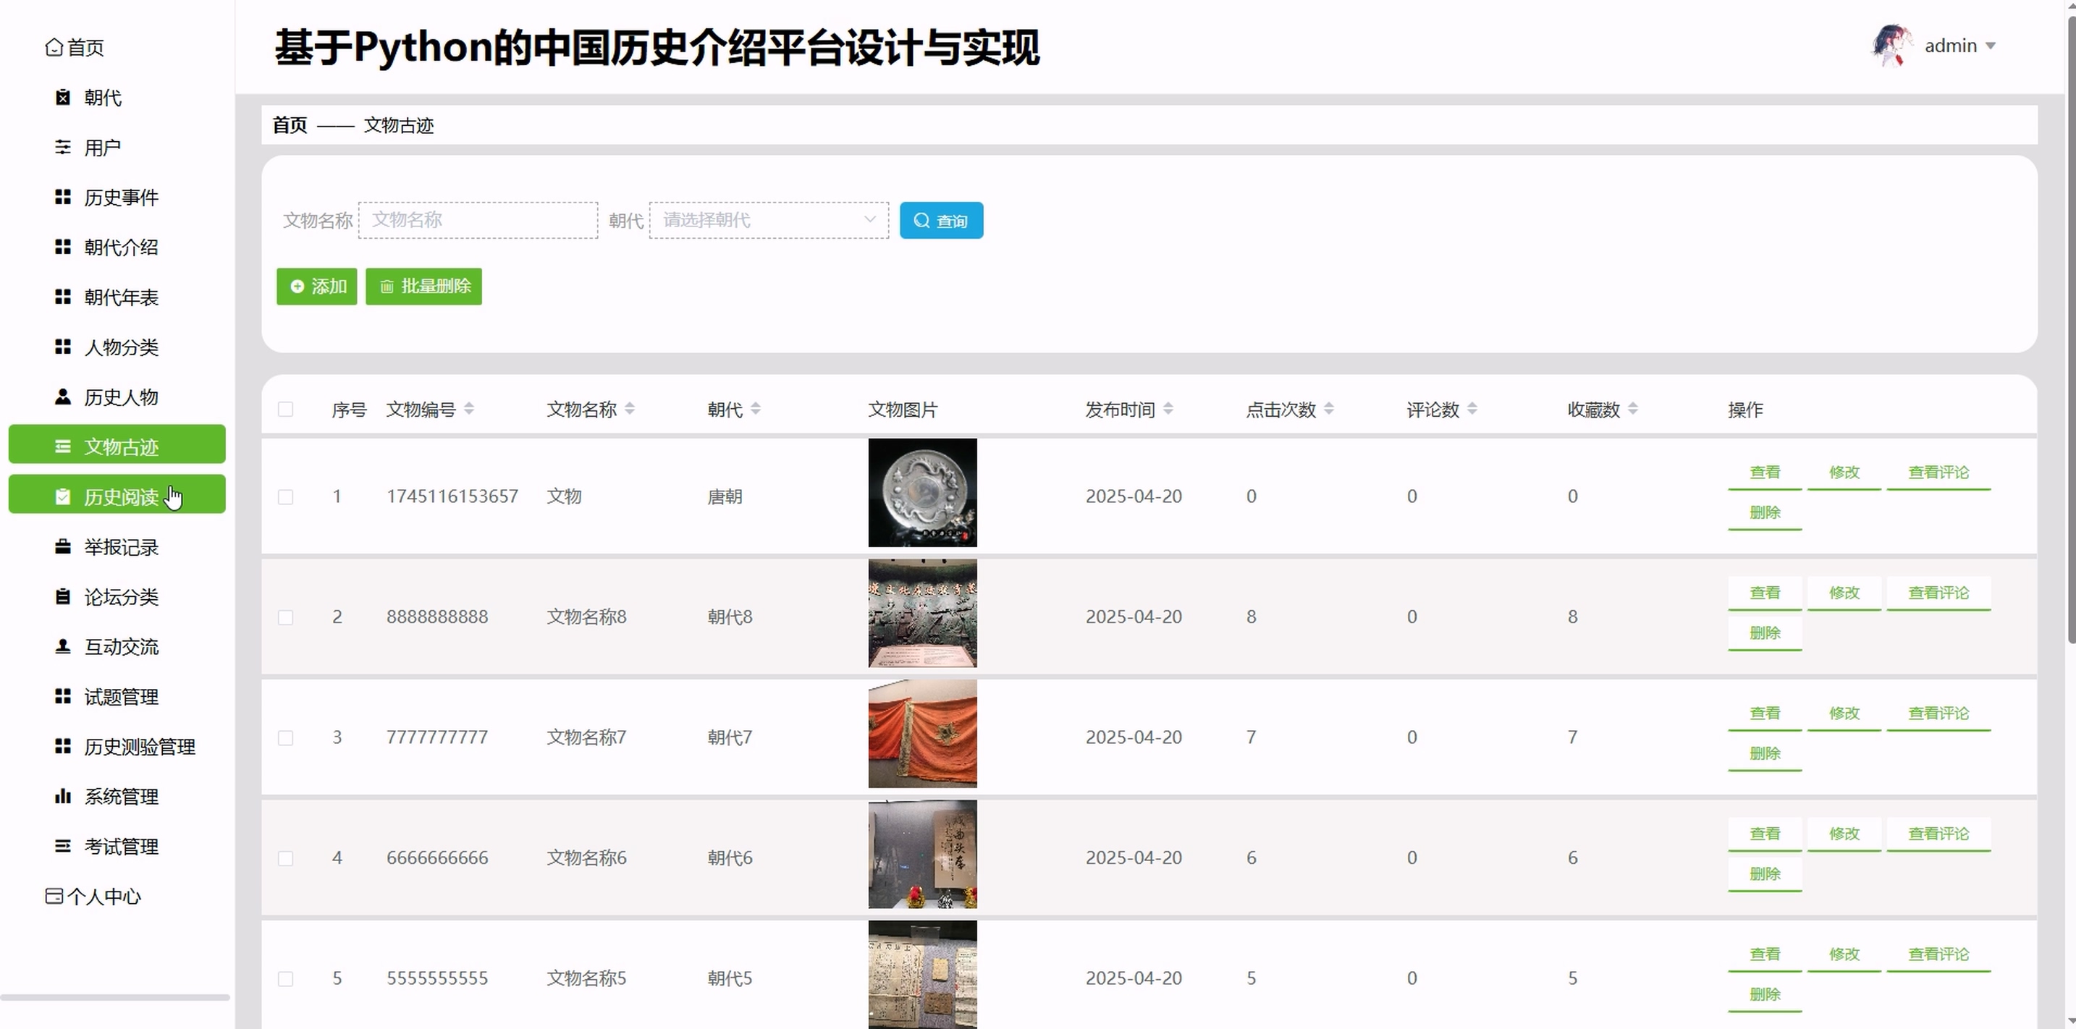The image size is (2076, 1029).
Task: Toggle the select-all checkbox in table header
Action: click(x=285, y=410)
